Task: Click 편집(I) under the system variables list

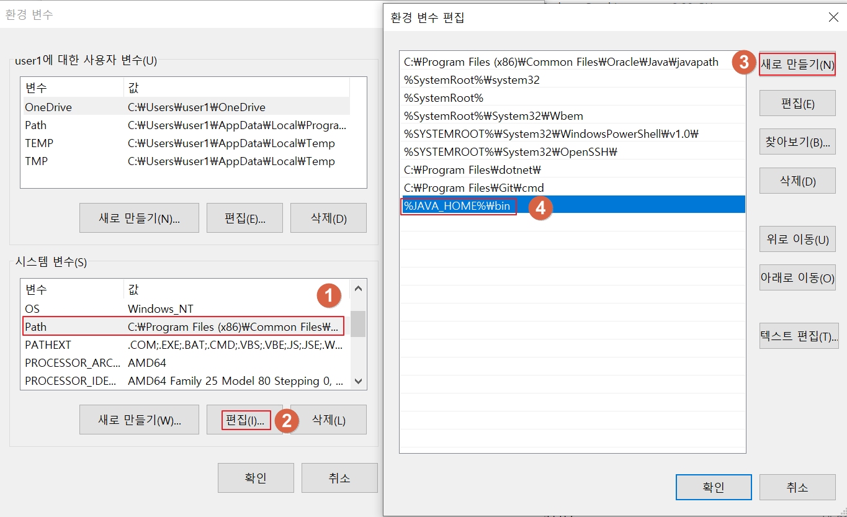Action: [244, 420]
